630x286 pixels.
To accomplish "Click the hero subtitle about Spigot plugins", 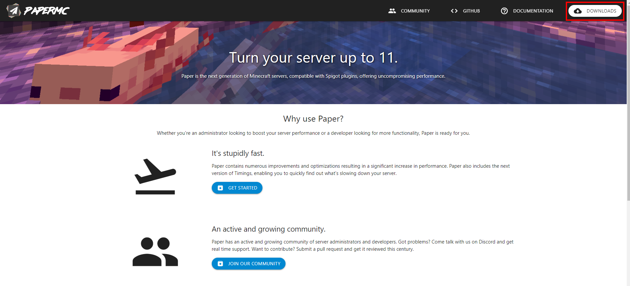I will click(313, 76).
